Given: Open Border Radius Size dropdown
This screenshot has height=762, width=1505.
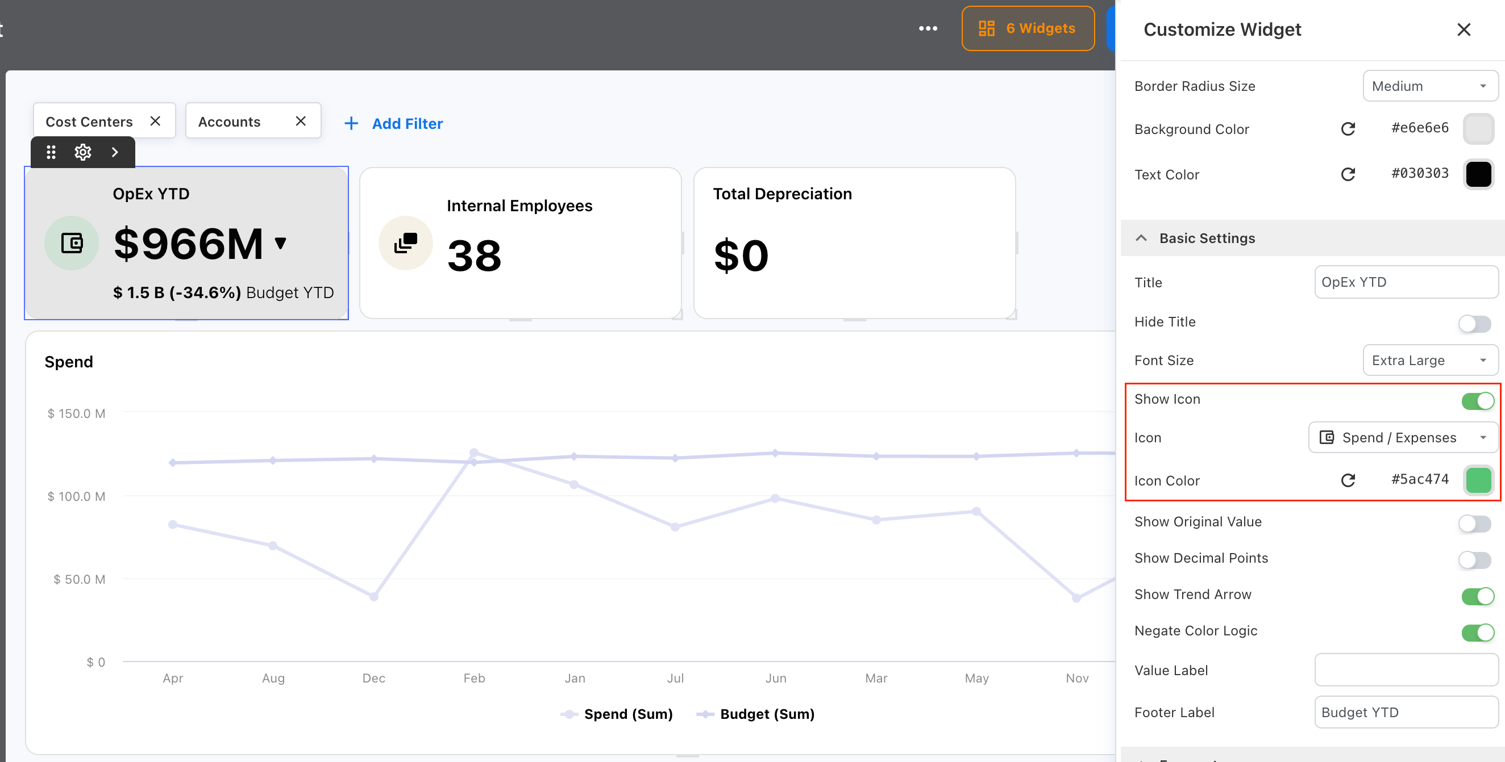Looking at the screenshot, I should click(x=1429, y=86).
